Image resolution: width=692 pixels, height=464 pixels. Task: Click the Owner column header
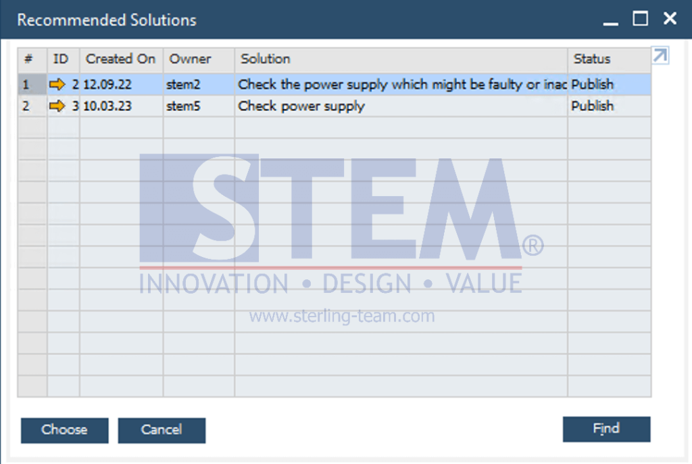tap(191, 59)
